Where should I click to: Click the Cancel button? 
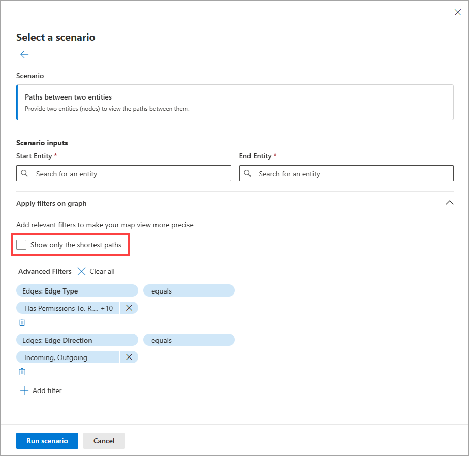[104, 441]
